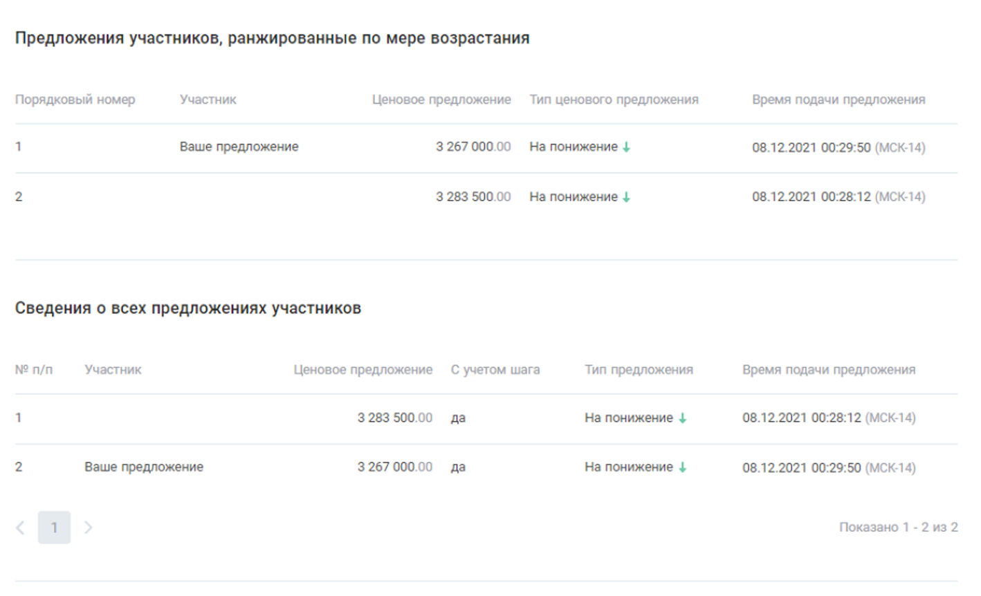
Task: Click the 'Тип ценового предложения' column header
Action: coord(614,100)
